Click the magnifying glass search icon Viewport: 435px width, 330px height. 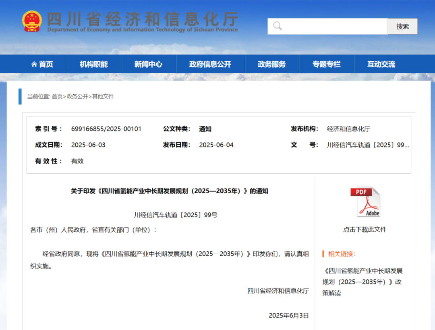click(277, 26)
